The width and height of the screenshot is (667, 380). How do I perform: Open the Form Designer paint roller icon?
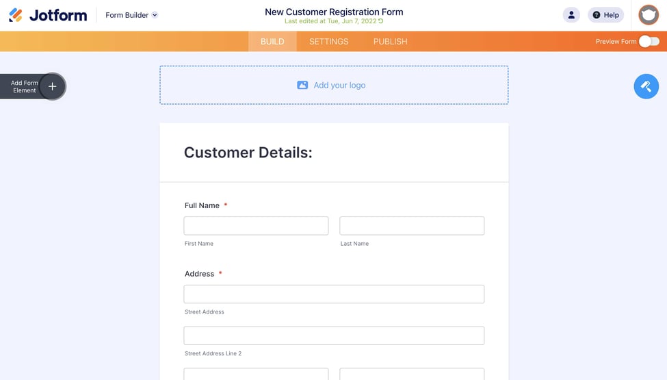point(646,86)
